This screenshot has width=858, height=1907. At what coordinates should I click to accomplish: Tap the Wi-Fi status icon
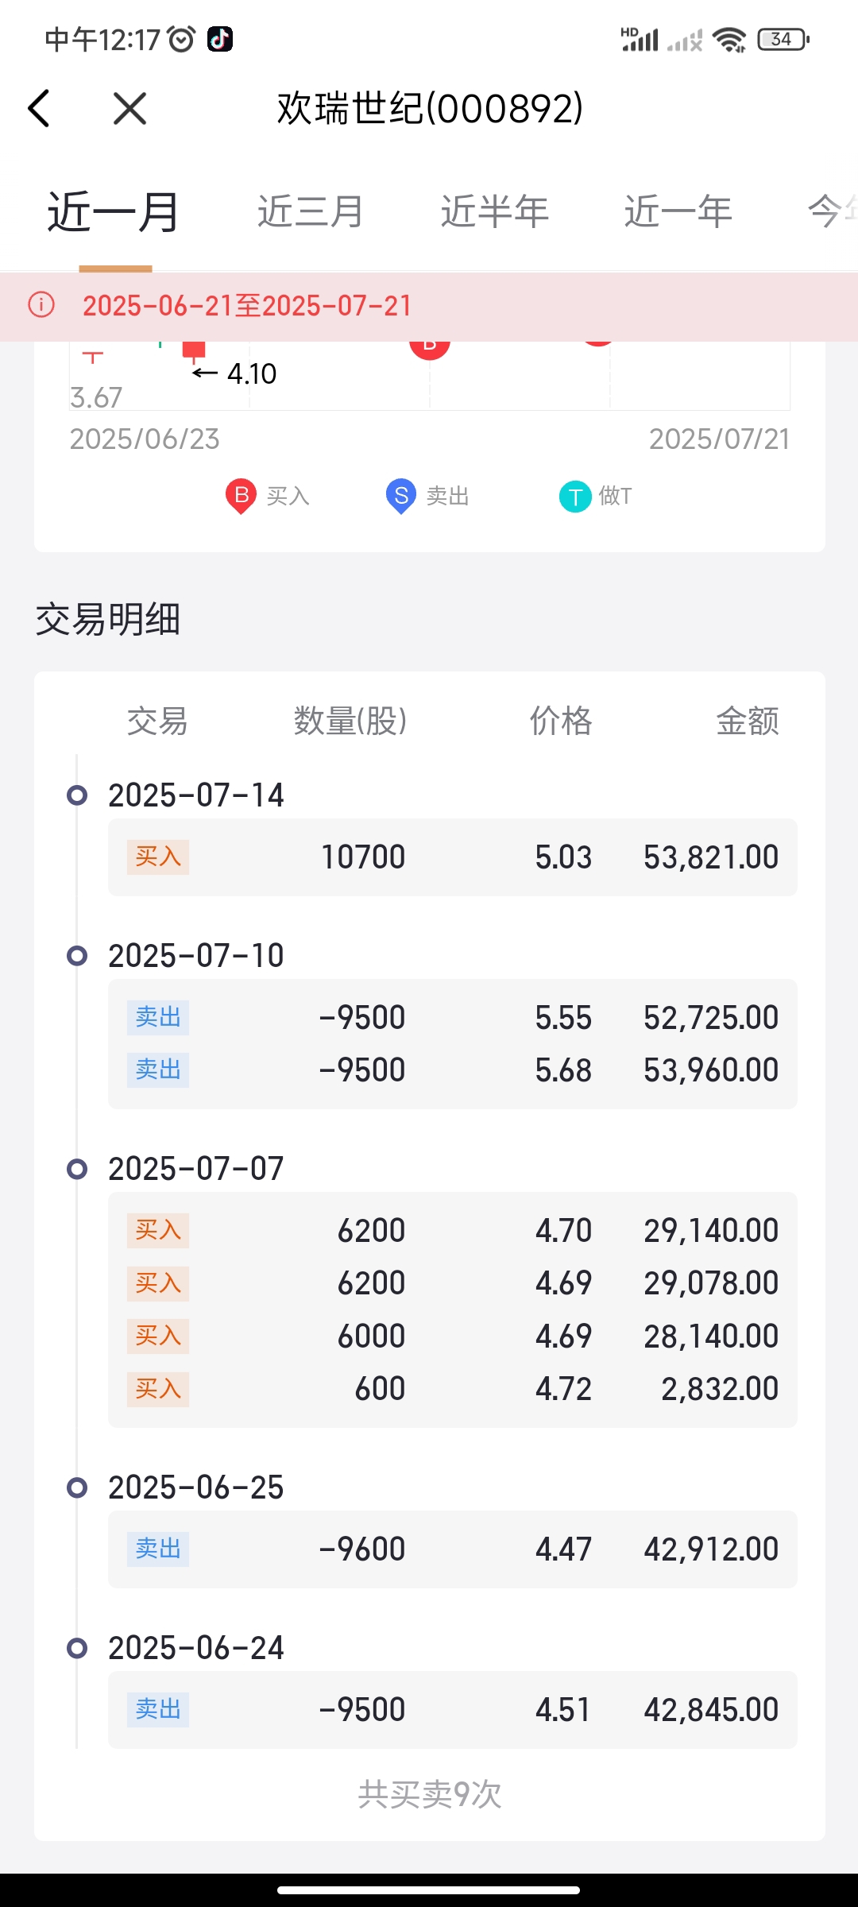point(729,39)
